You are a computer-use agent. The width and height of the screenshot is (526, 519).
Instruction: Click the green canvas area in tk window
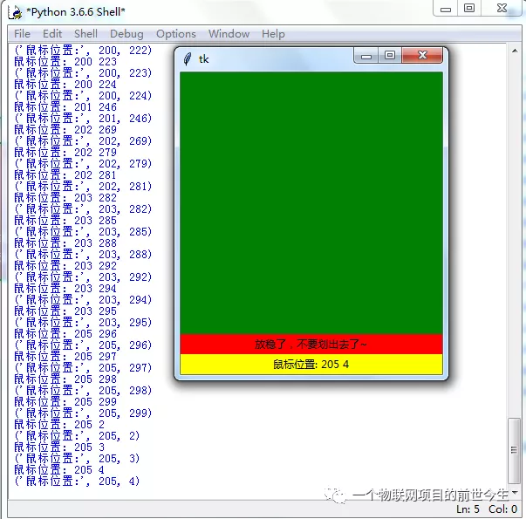(x=311, y=202)
